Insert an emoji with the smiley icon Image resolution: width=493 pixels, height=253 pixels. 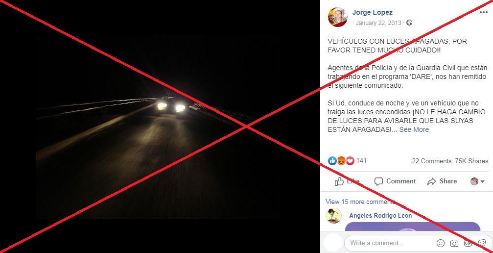(441, 243)
